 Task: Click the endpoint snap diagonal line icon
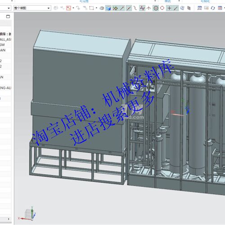click(x=122, y=8)
